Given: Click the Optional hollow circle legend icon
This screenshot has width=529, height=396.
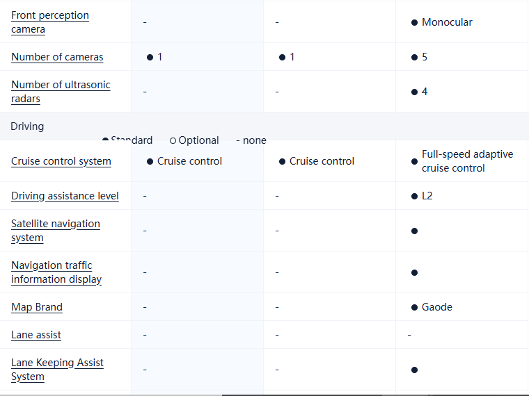Looking at the screenshot, I should click(173, 140).
